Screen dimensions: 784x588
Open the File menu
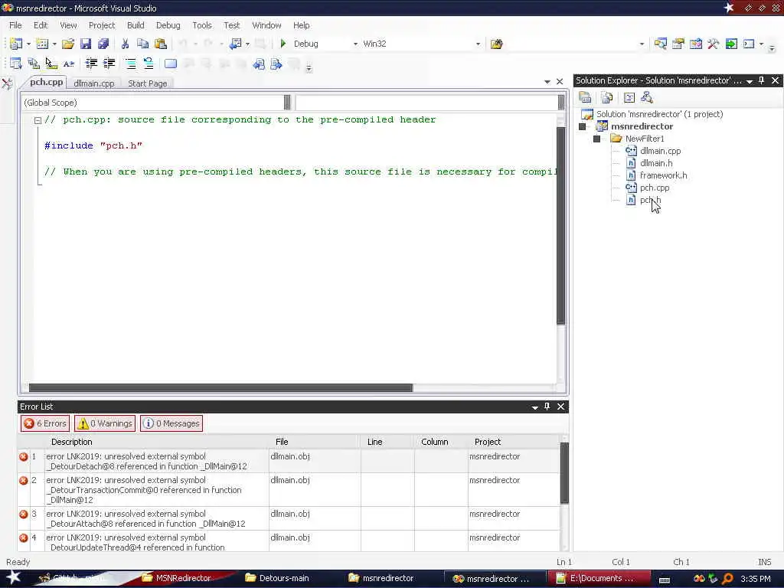(15, 25)
